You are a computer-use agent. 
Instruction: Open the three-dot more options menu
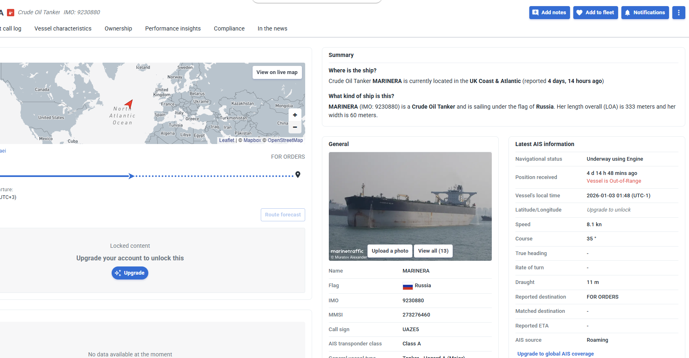coord(678,13)
